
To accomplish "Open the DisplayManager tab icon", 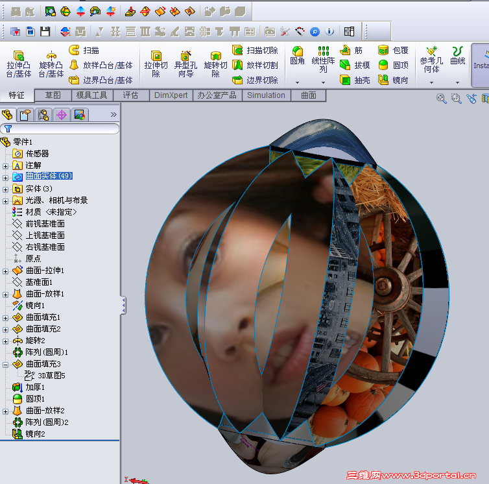I will click(80, 115).
